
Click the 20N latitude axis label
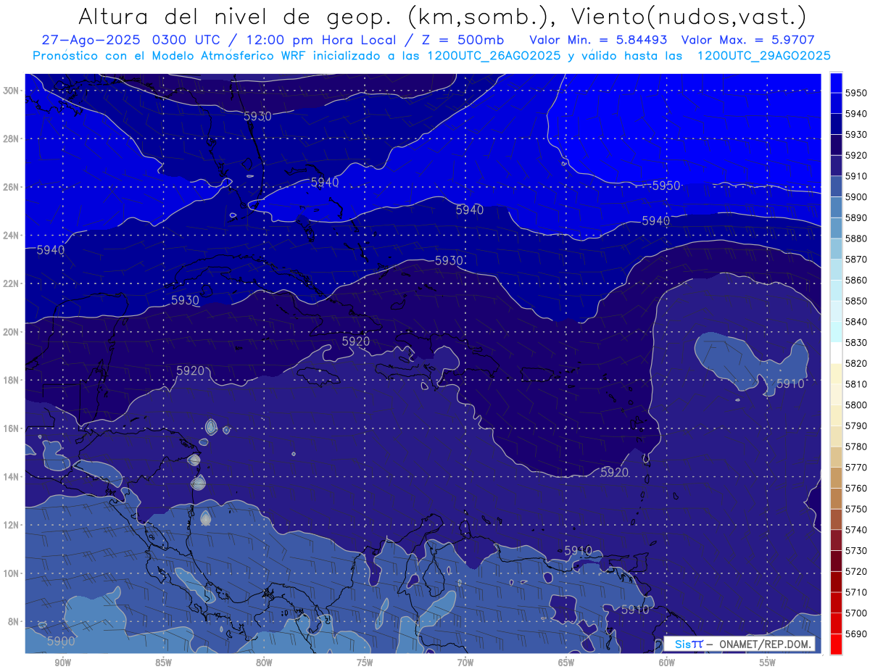[x=12, y=332]
